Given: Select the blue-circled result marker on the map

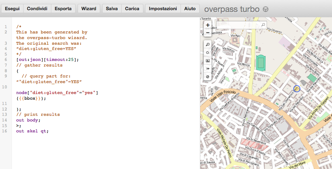Looking at the screenshot, I should [x=297, y=89].
